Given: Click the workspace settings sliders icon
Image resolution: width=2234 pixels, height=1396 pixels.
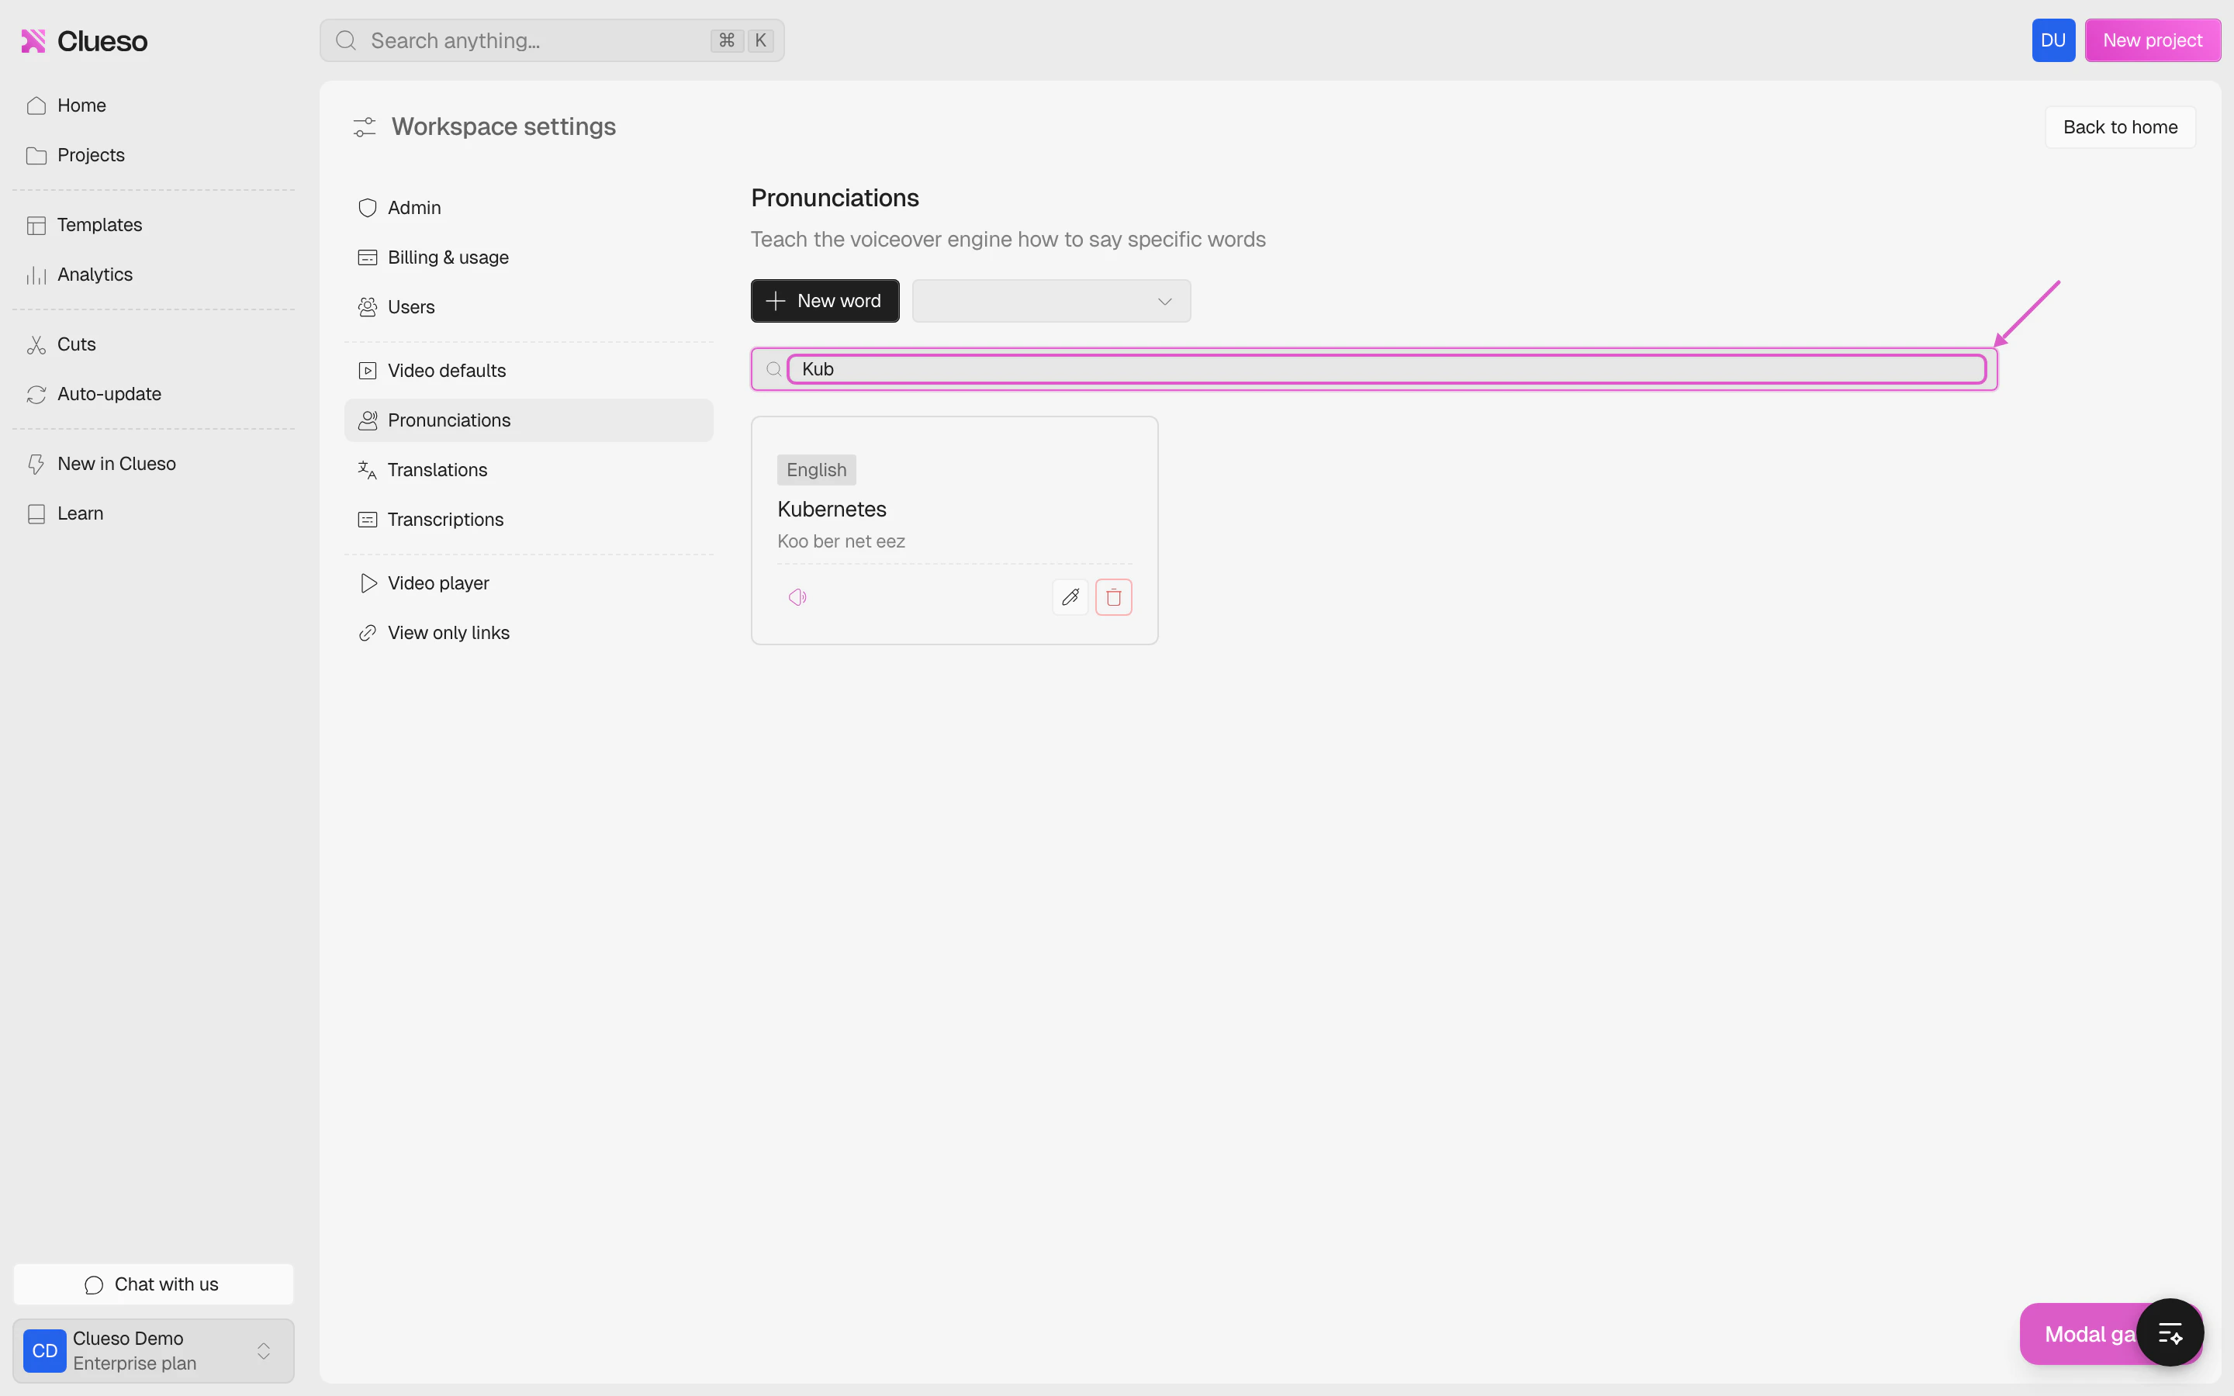Looking at the screenshot, I should coord(365,126).
